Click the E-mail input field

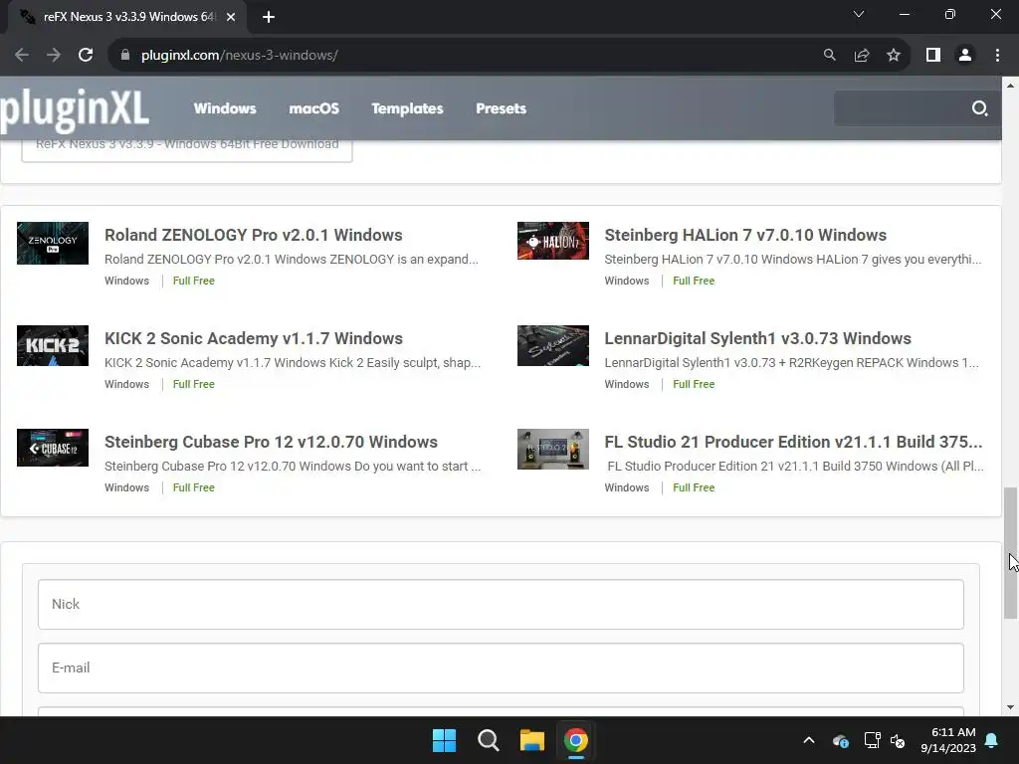501,668
